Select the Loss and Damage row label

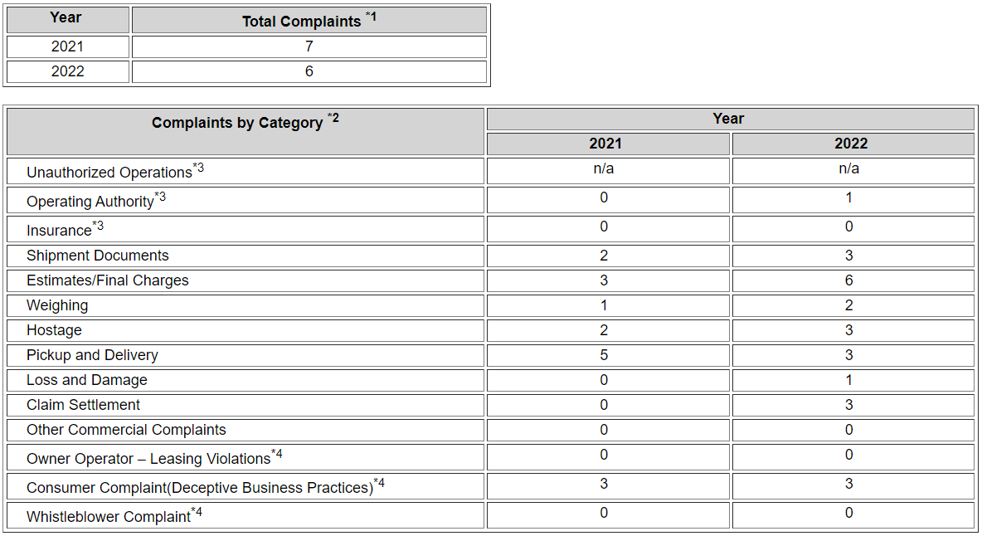click(87, 380)
